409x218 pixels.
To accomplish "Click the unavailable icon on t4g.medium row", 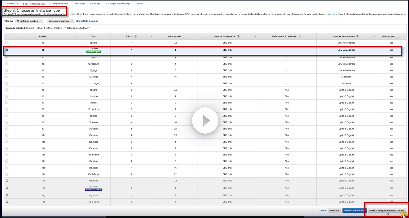I will pos(7,202).
